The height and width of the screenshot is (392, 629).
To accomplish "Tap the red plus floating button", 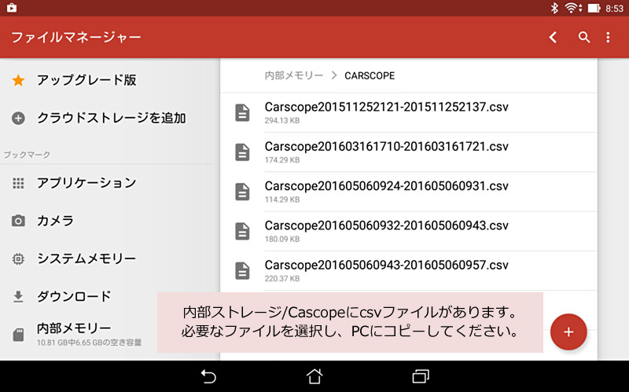I will point(568,332).
